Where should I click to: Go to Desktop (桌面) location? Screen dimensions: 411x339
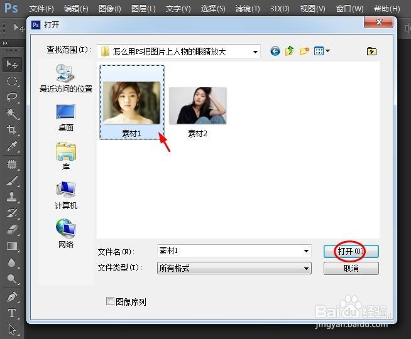66,118
